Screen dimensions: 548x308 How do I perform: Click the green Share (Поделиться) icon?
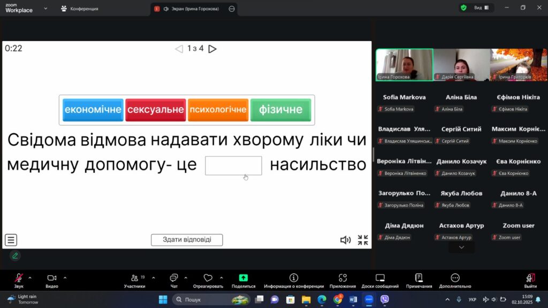[243, 278]
